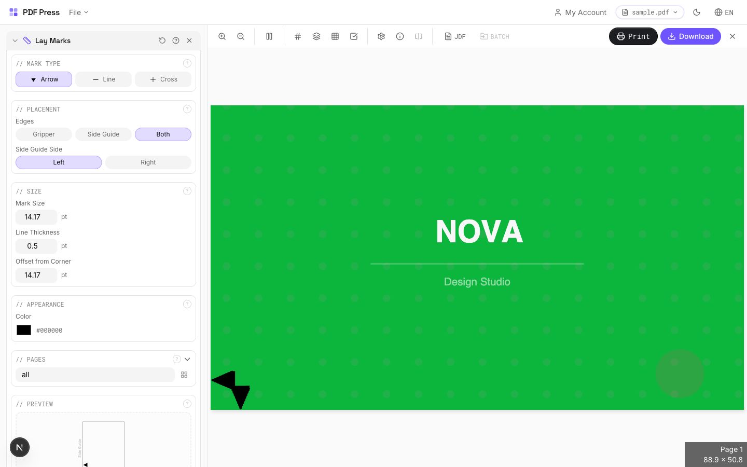This screenshot has width=747, height=467.
Task: Open the File menu
Action: tap(78, 12)
